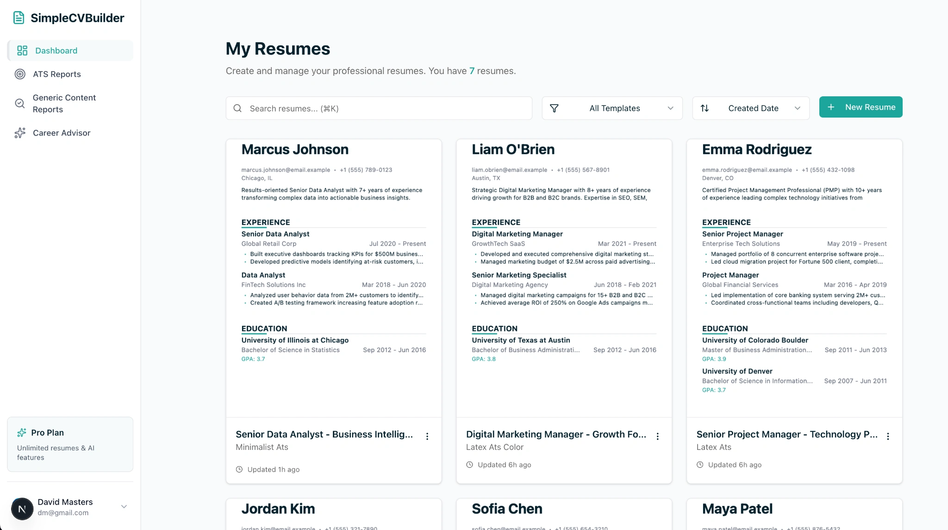Screen dimensions: 948x530
Task: Open Marcus Johnson resume preview thumbnail
Action: tap(334, 278)
